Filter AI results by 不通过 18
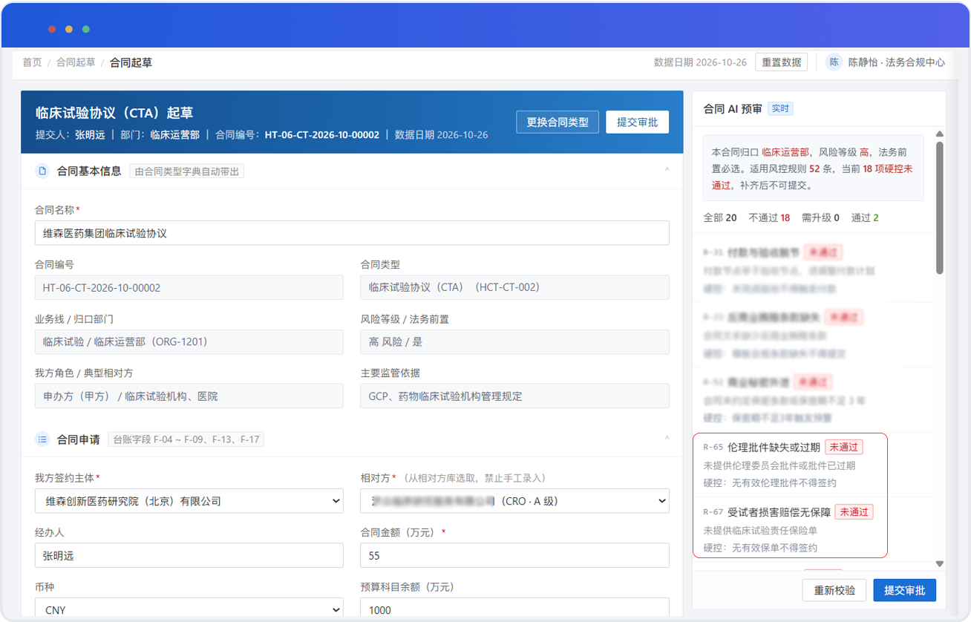 pos(769,217)
